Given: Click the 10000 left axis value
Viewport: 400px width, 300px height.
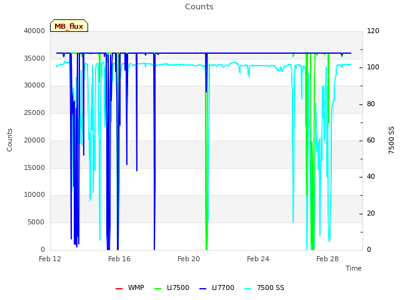Looking at the screenshot, I should click(x=34, y=194).
